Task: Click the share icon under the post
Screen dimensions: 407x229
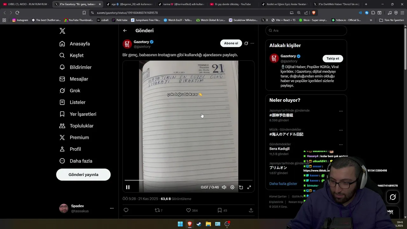Action: coord(251,210)
